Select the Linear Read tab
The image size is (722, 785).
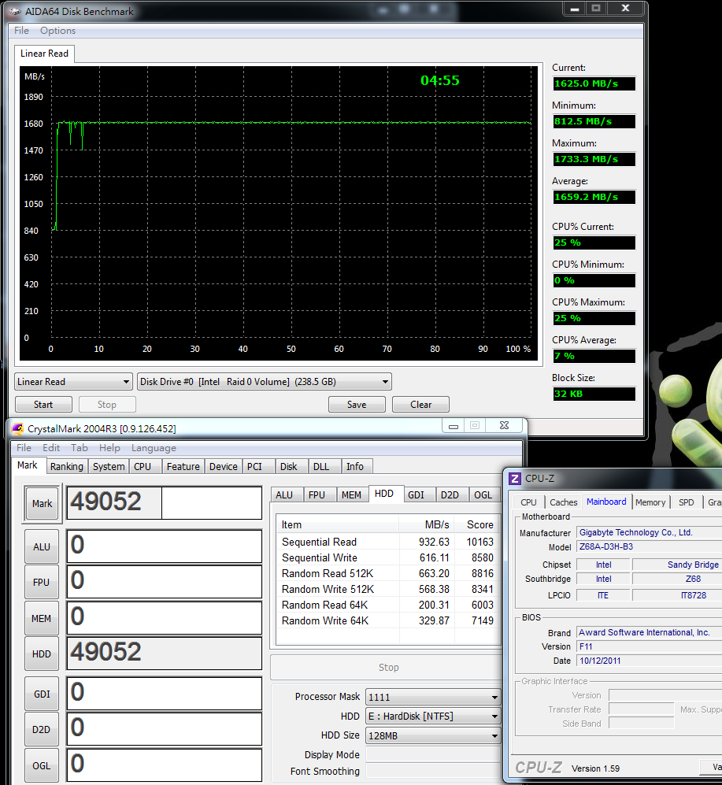click(45, 54)
